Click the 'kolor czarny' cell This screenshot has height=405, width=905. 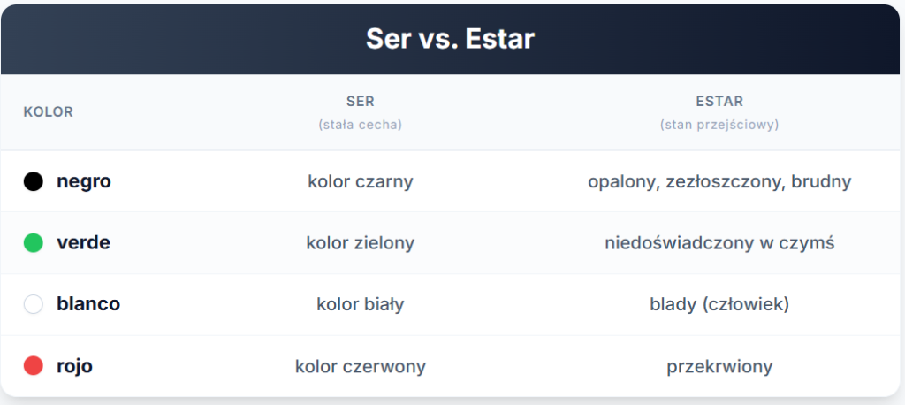click(x=361, y=181)
